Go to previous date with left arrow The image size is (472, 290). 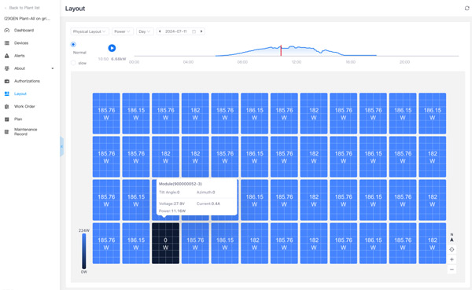pyautogui.click(x=160, y=31)
